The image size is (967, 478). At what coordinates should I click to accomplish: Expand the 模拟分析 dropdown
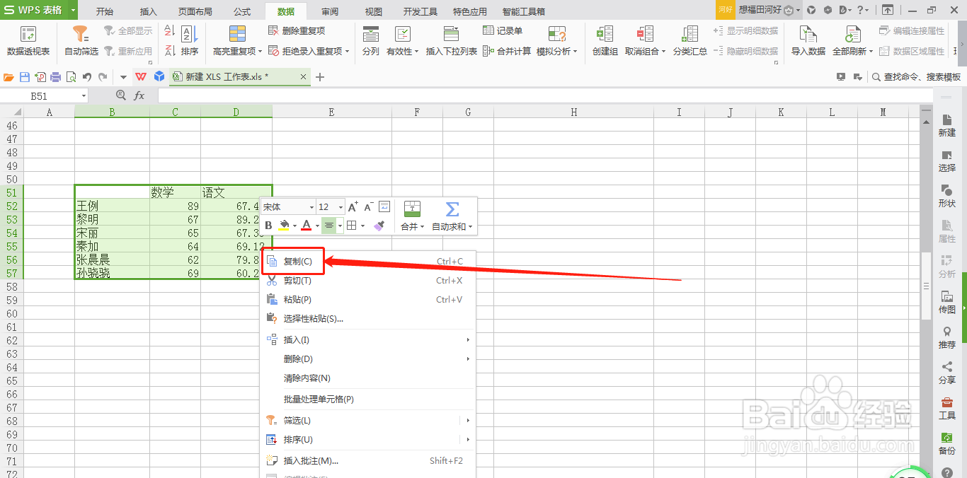click(x=576, y=52)
